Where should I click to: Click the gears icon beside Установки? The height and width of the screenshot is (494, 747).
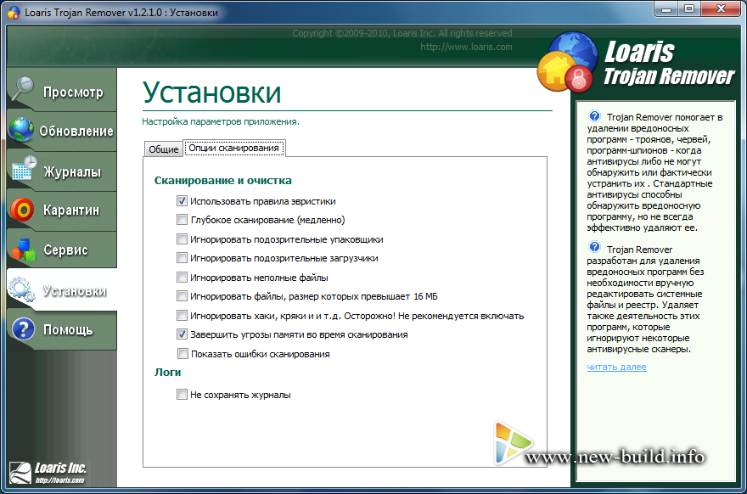click(x=22, y=289)
